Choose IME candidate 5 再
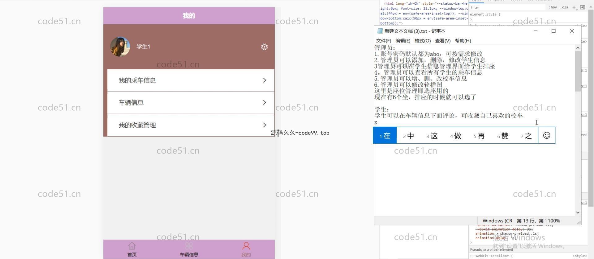Screen dimensions: 594x259 click(479, 136)
